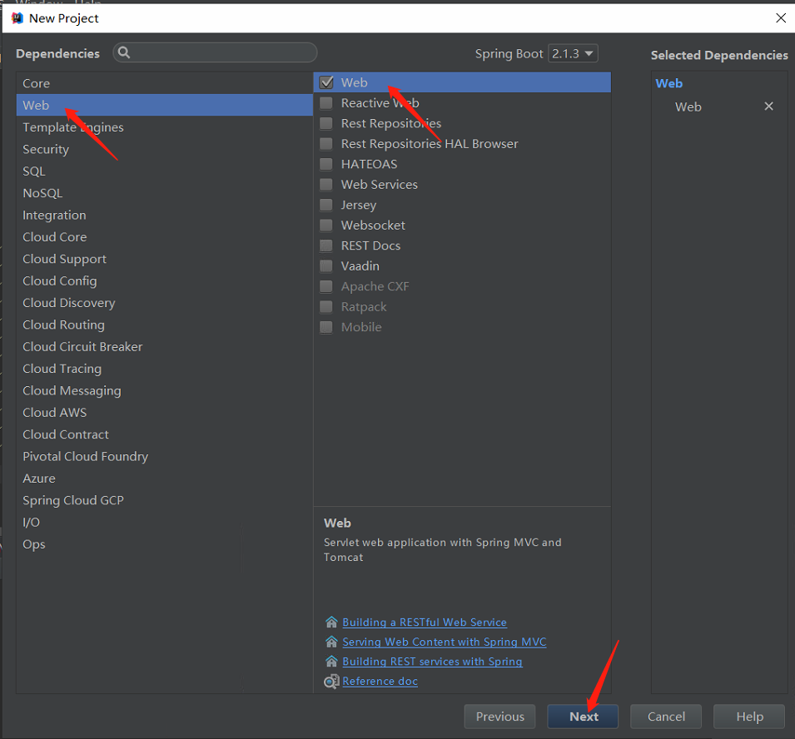Select the Integration category
The image size is (795, 739).
(165, 215)
